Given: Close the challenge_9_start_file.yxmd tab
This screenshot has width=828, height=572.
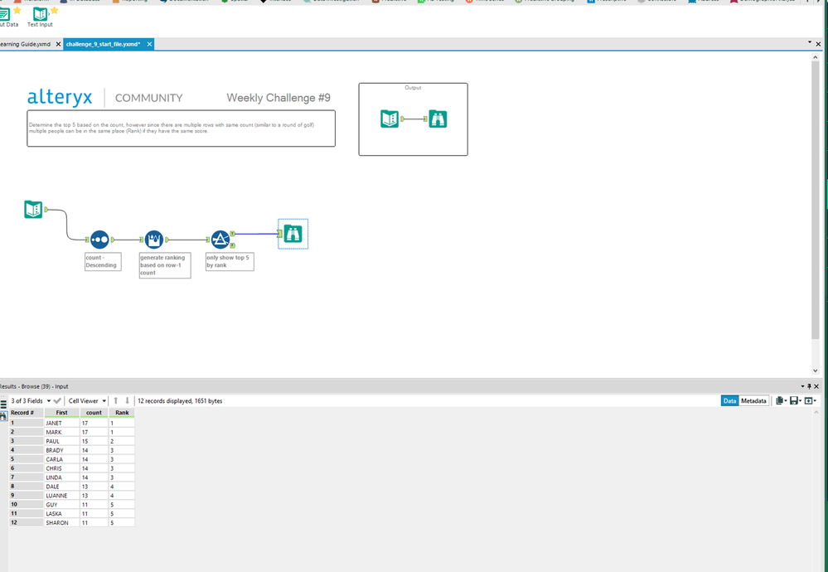Looking at the screenshot, I should click(149, 45).
